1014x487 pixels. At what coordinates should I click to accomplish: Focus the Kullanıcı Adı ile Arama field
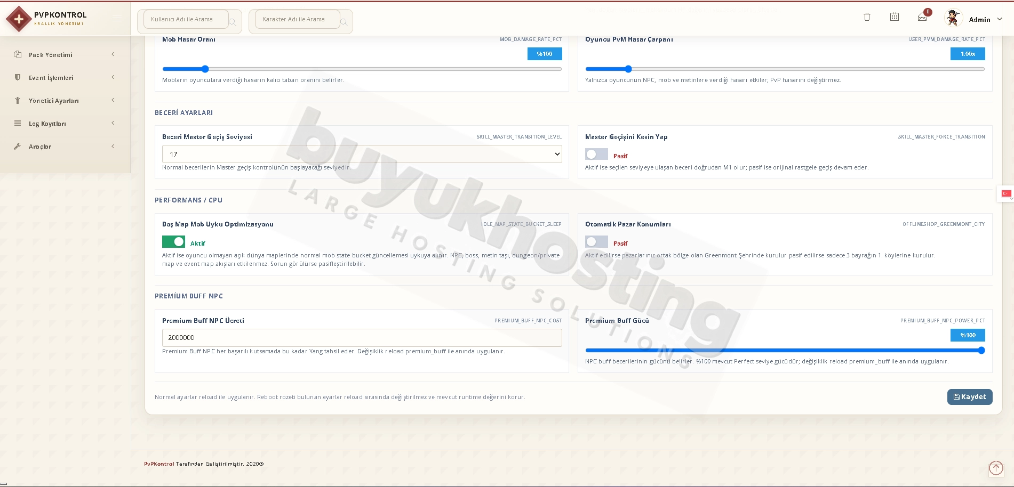[186, 19]
